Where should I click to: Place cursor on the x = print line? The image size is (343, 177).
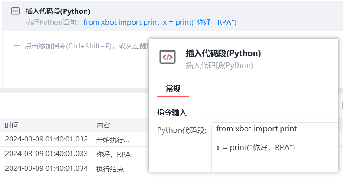click(x=256, y=148)
